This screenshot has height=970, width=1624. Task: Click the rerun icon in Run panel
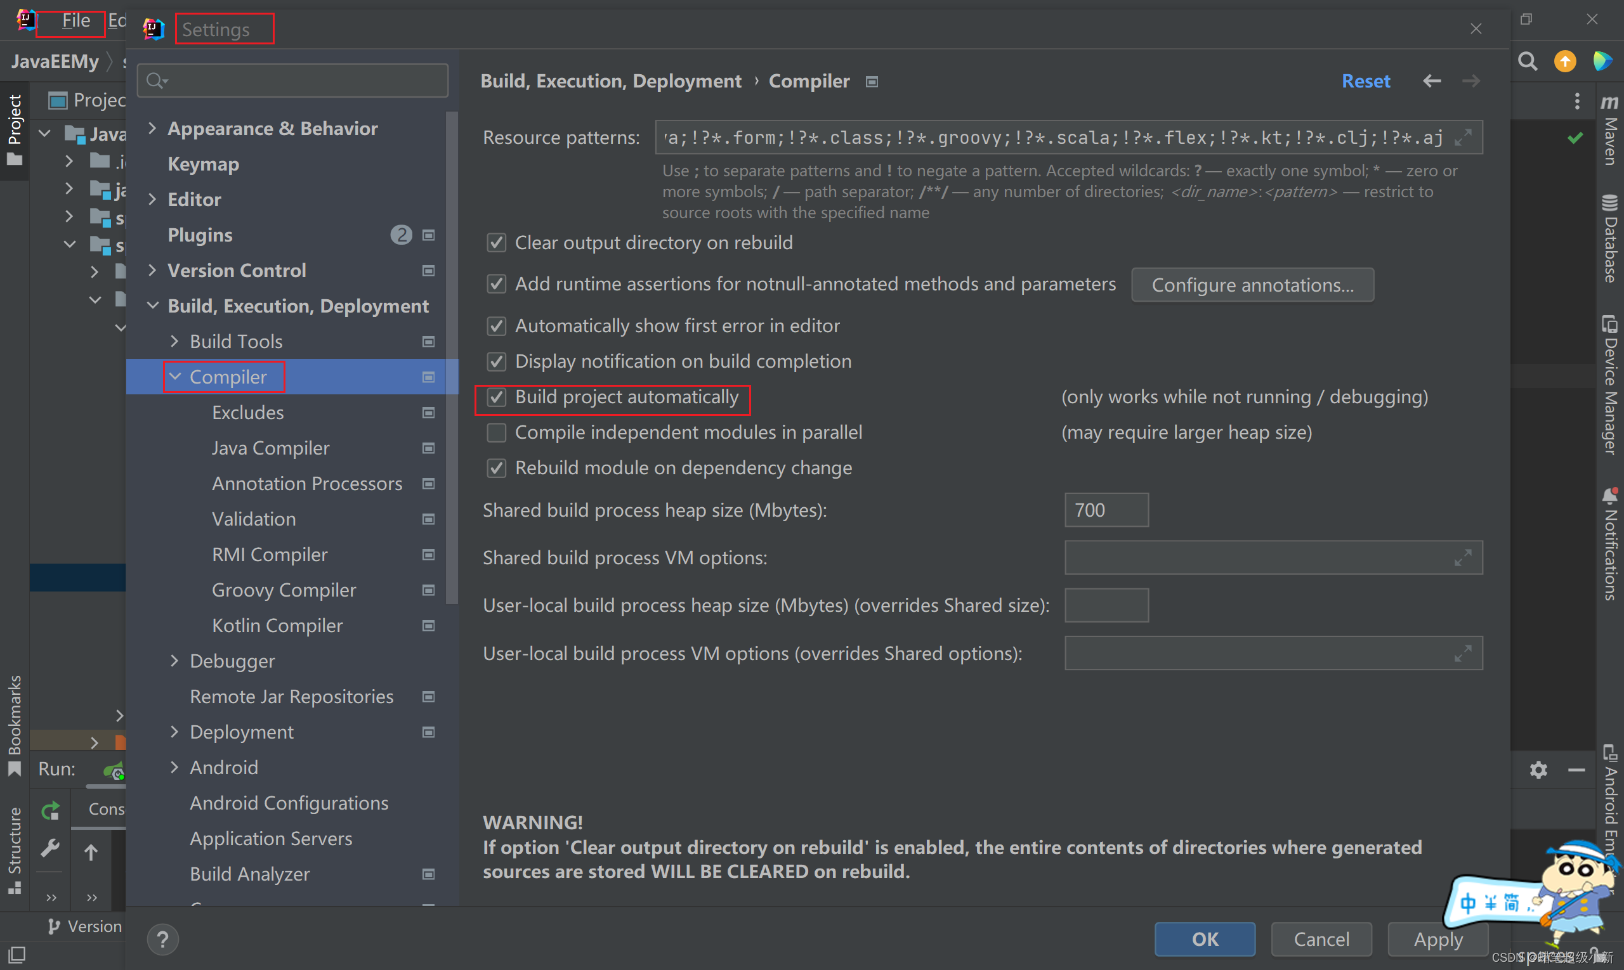pyautogui.click(x=50, y=810)
